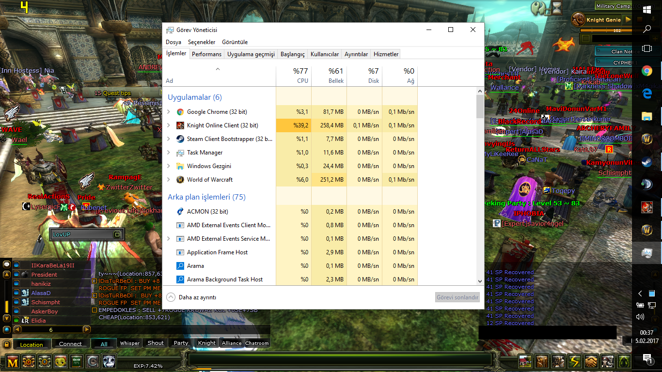
Task: Open the Seçenekler menu
Action: coord(202,42)
